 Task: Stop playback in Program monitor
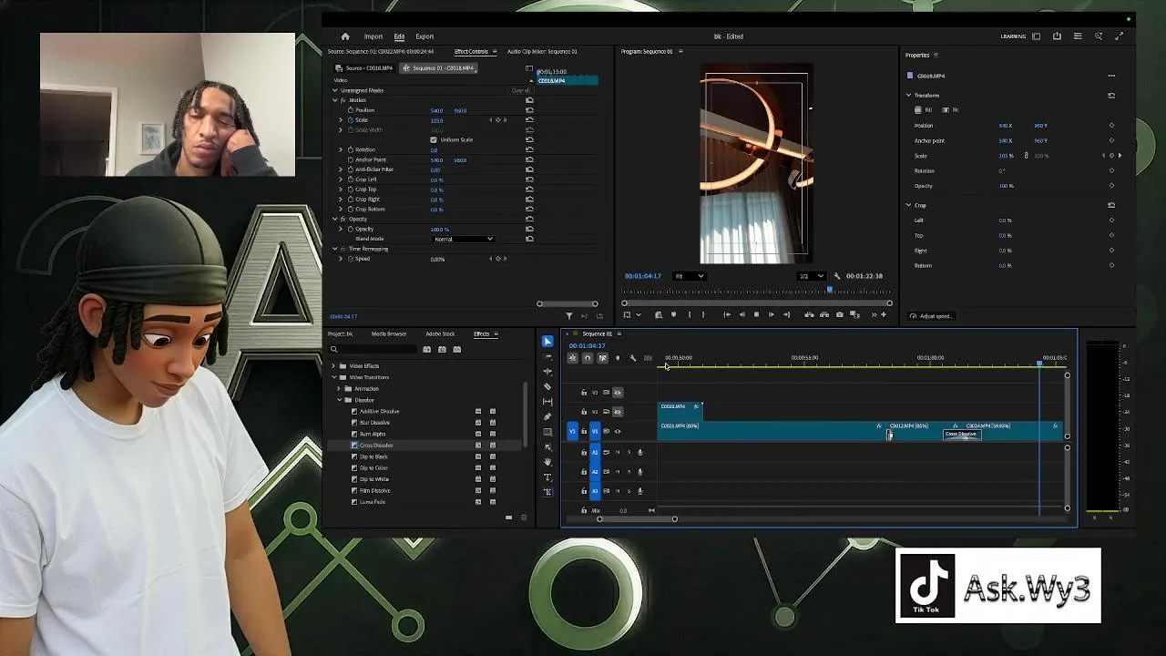pos(756,314)
